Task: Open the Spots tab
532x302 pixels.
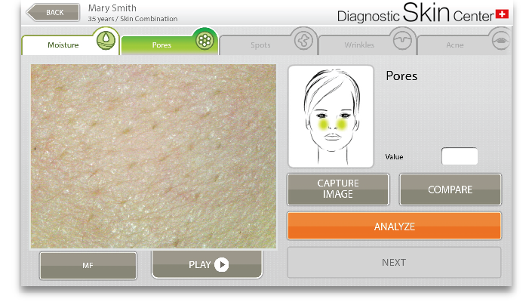Action: coord(260,45)
